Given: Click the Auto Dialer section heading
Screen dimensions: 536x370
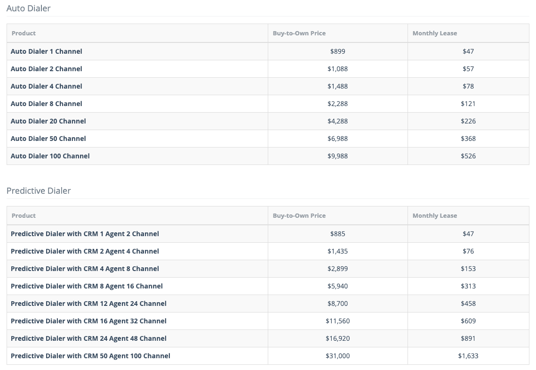Looking at the screenshot, I should tap(28, 8).
